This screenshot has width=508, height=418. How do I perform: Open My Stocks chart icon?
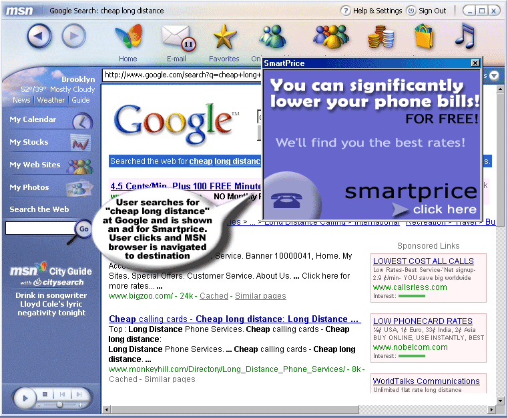coord(81,143)
